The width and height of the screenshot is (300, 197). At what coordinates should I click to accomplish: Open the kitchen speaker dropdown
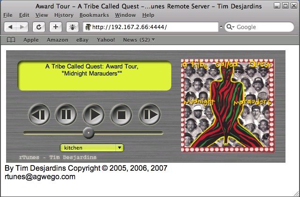click(x=92, y=148)
